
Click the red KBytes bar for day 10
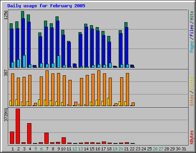pyautogui.click(x=64, y=140)
